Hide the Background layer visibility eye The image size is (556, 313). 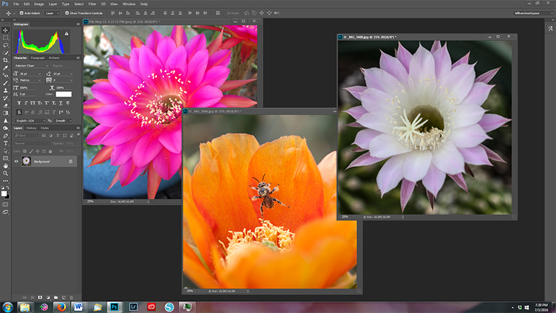pyautogui.click(x=17, y=161)
